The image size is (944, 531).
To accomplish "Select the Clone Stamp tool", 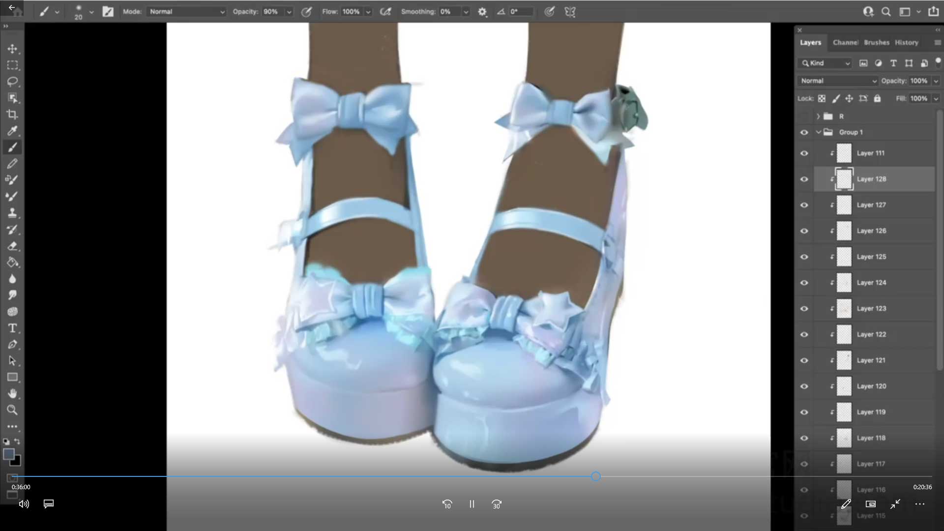I will 12,213.
